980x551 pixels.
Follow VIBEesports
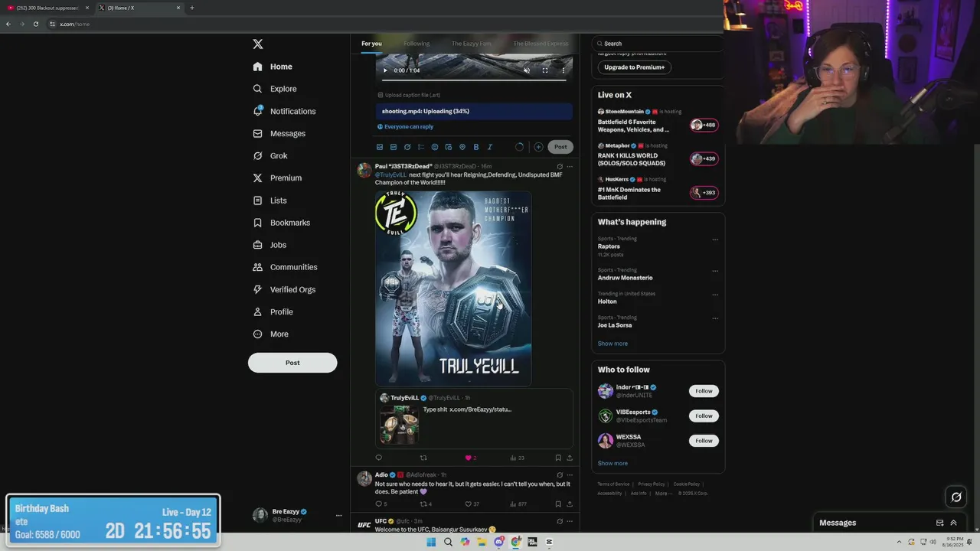(704, 416)
